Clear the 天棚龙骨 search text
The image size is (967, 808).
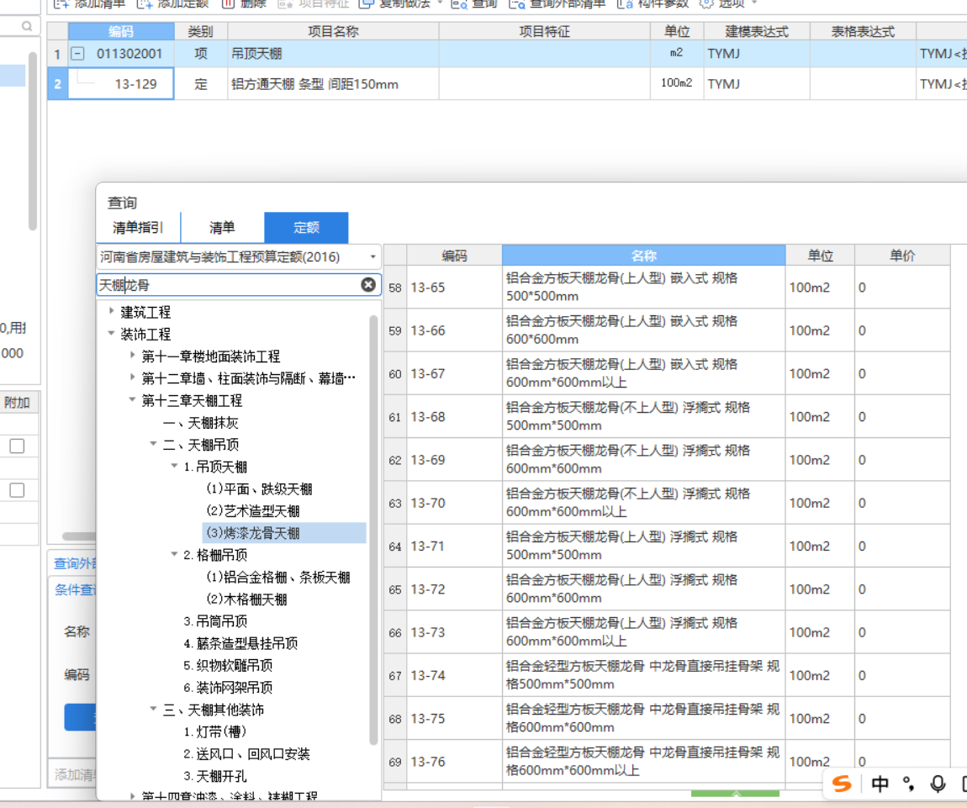click(x=368, y=284)
